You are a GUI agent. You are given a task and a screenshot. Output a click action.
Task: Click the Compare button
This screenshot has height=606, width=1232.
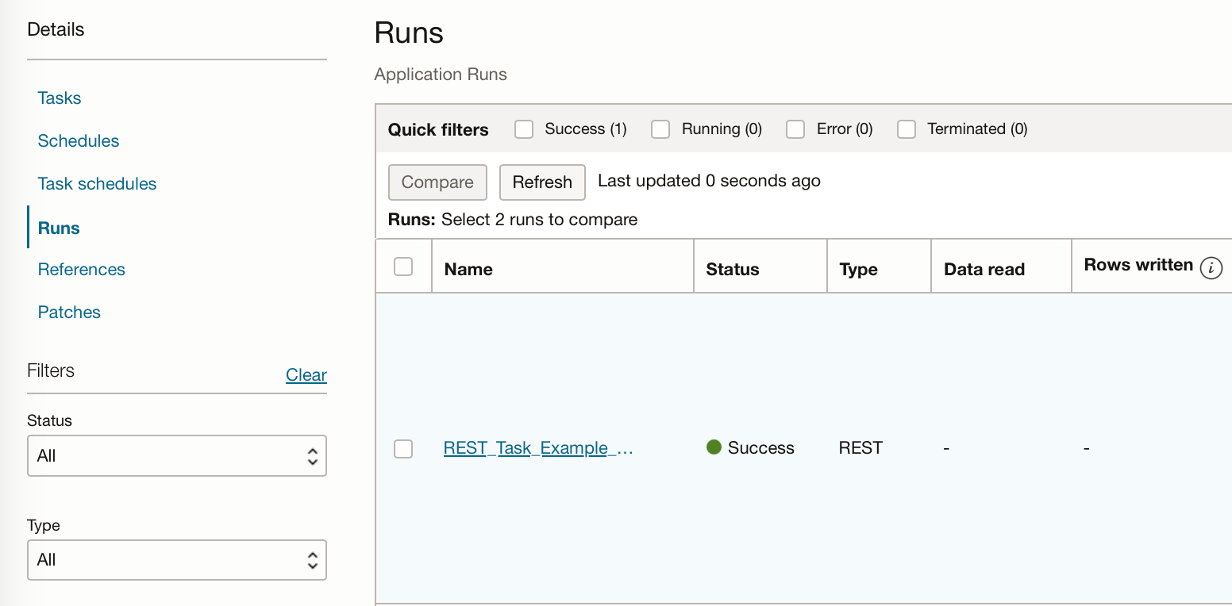(437, 182)
